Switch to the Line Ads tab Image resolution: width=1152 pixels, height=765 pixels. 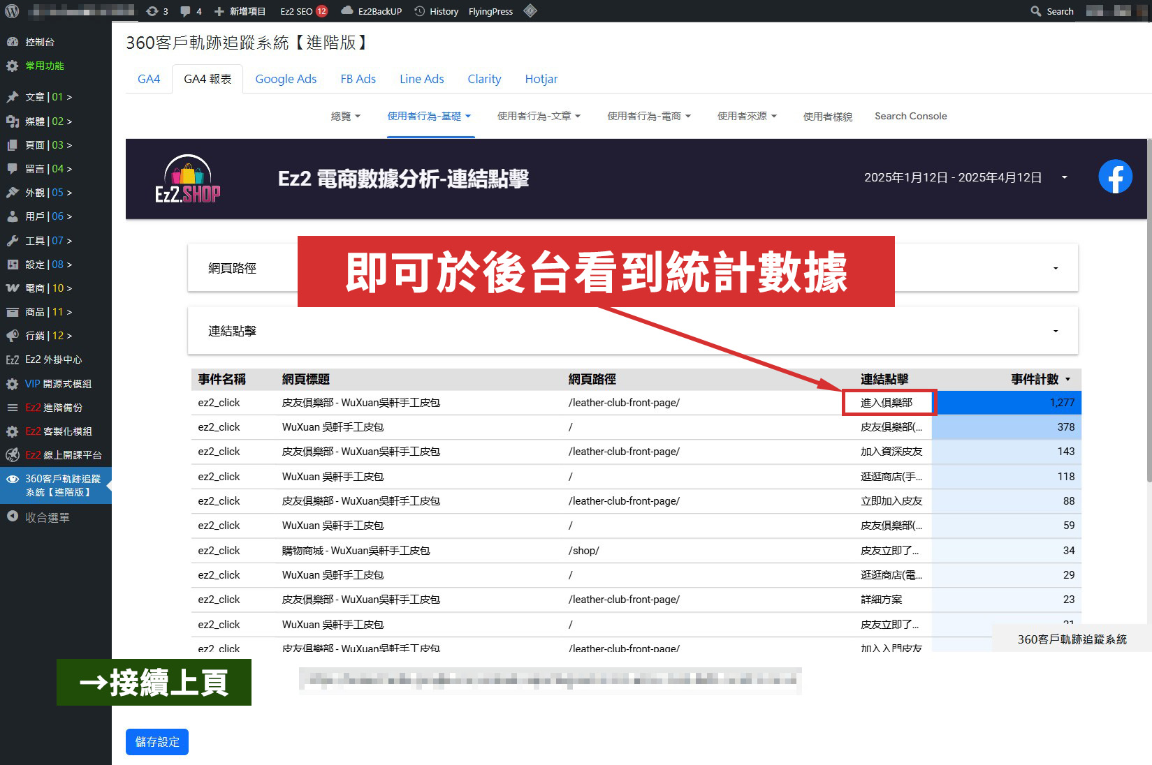tap(422, 79)
